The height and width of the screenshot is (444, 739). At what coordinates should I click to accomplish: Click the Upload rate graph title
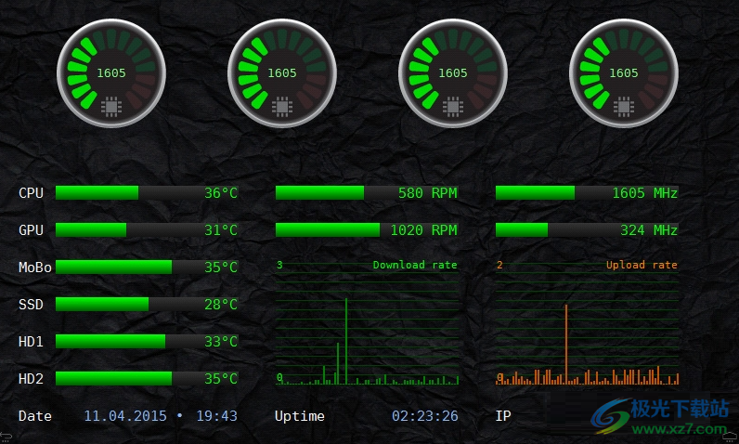pos(642,265)
